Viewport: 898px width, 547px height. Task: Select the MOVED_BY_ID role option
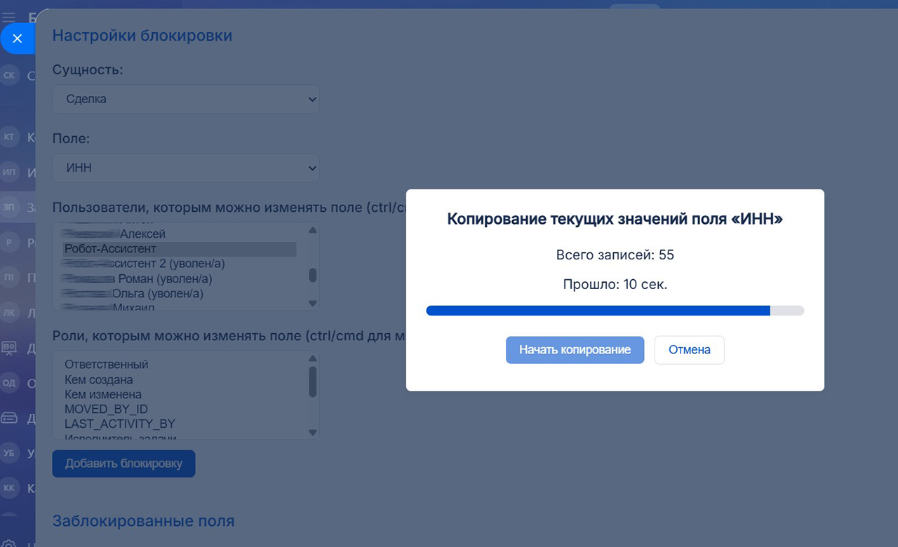pos(107,409)
